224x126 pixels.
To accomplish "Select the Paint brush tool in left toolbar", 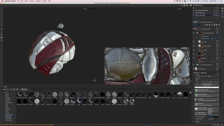I will coord(1,8).
